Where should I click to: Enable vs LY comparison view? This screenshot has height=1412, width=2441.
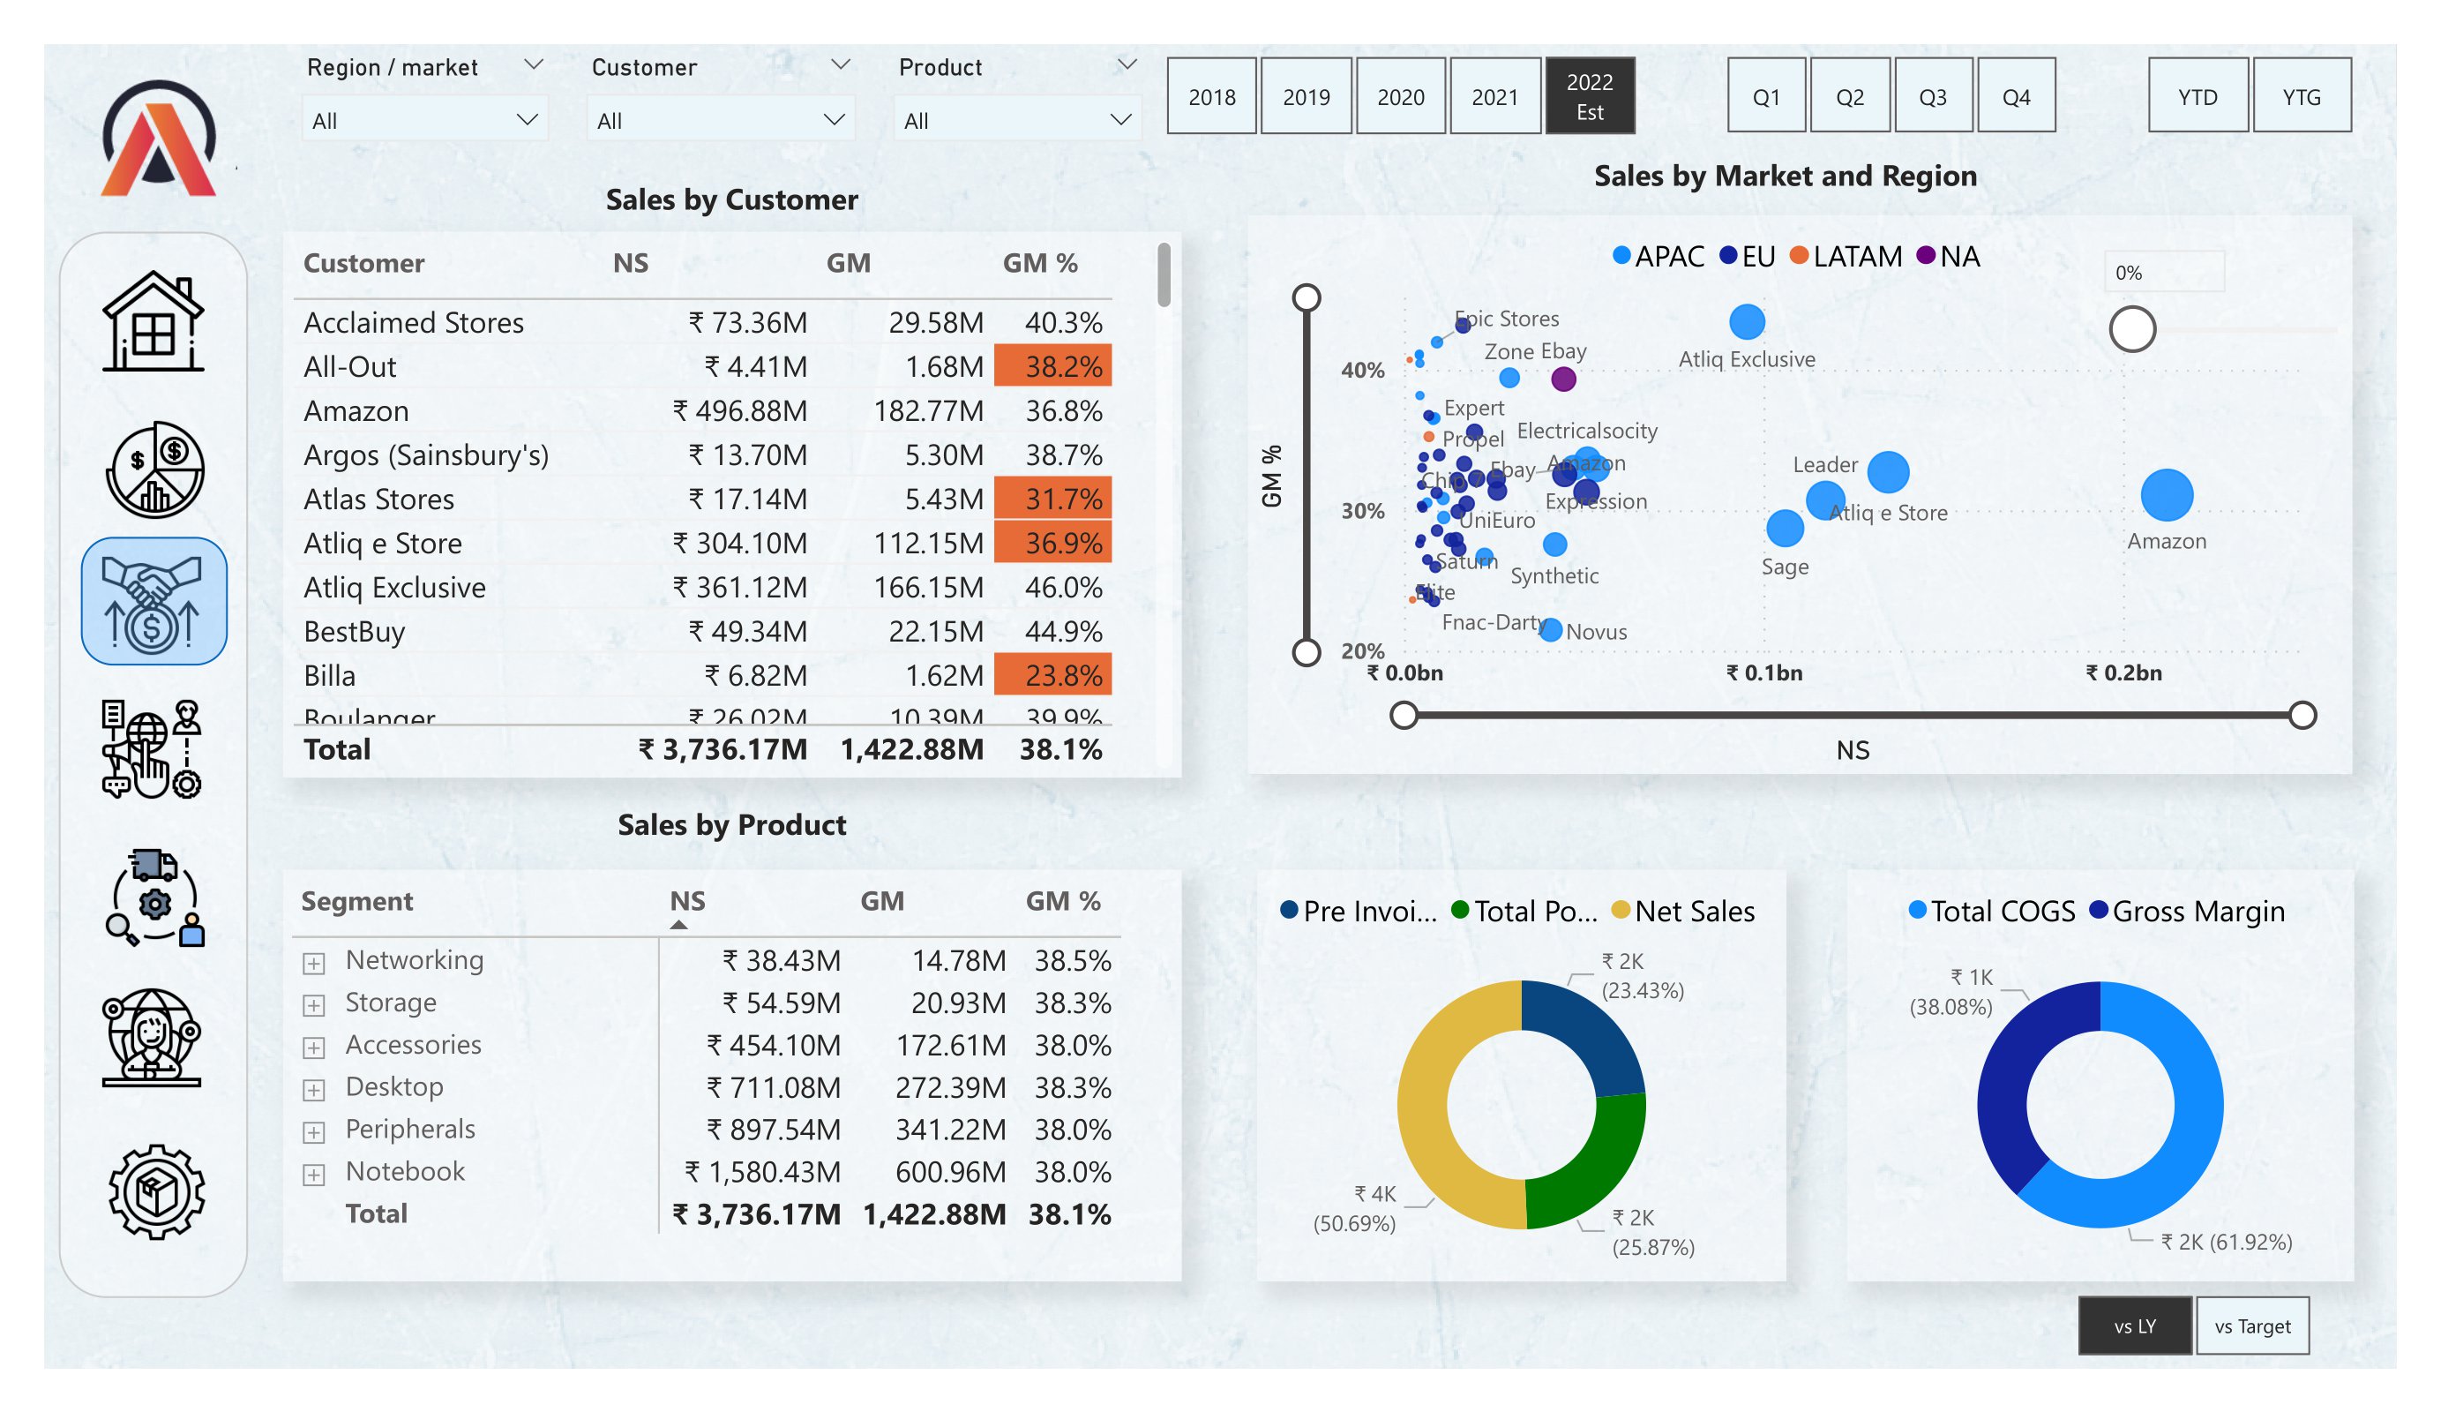coord(2135,1326)
